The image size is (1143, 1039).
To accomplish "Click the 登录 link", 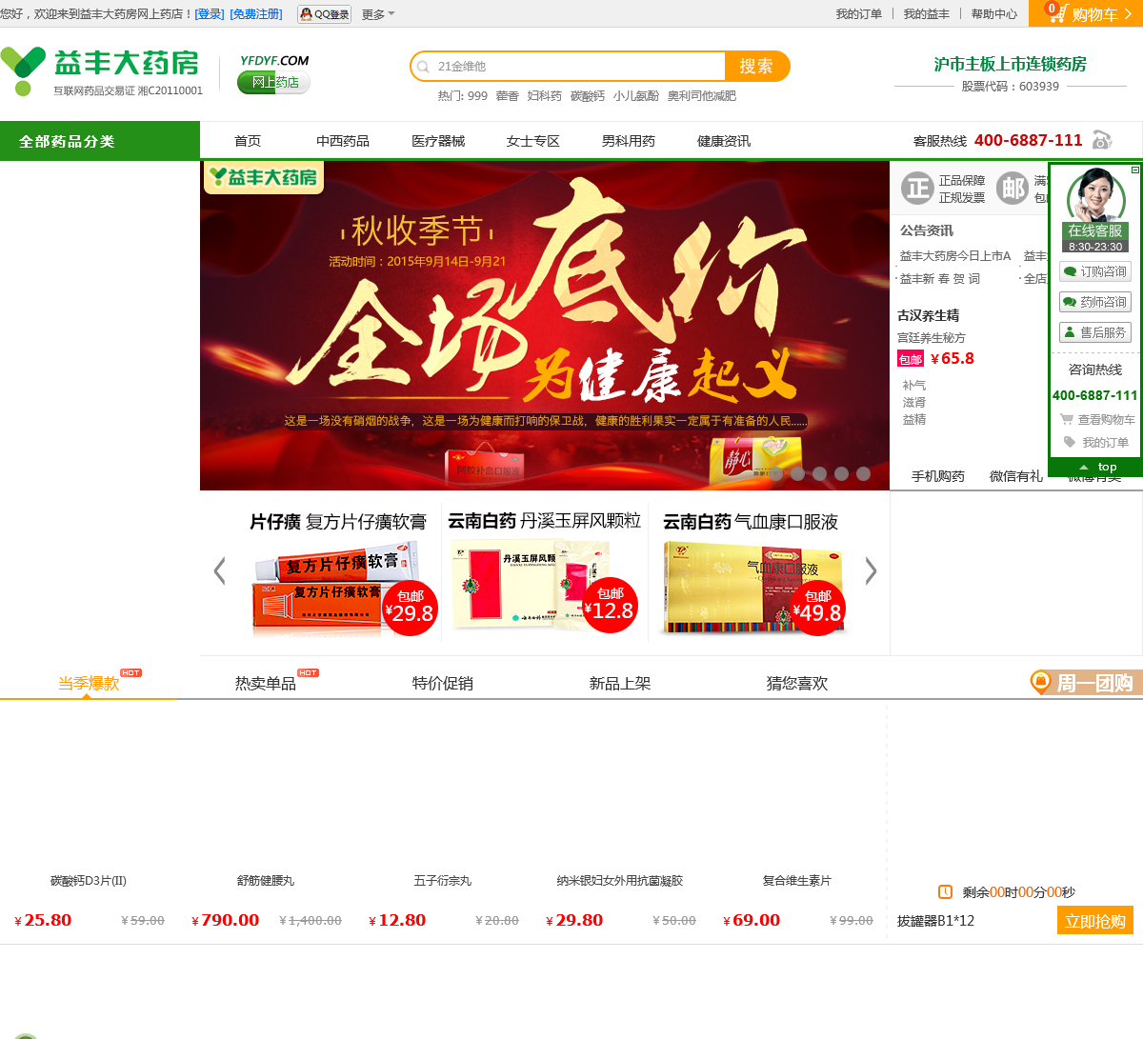I will (x=210, y=14).
